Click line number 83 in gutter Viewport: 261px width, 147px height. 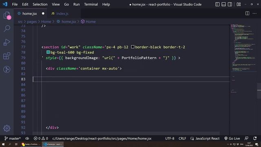point(23,79)
